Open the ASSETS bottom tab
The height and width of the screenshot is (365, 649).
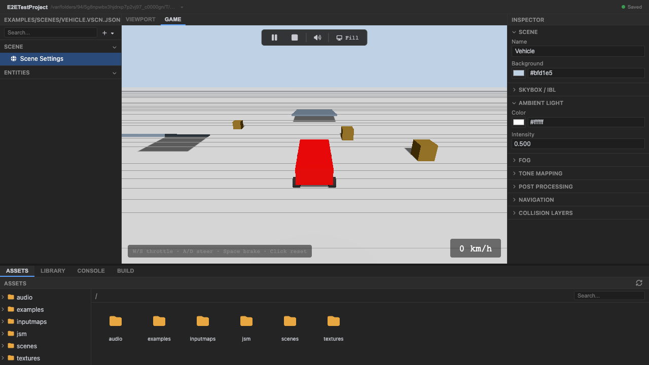click(x=17, y=271)
